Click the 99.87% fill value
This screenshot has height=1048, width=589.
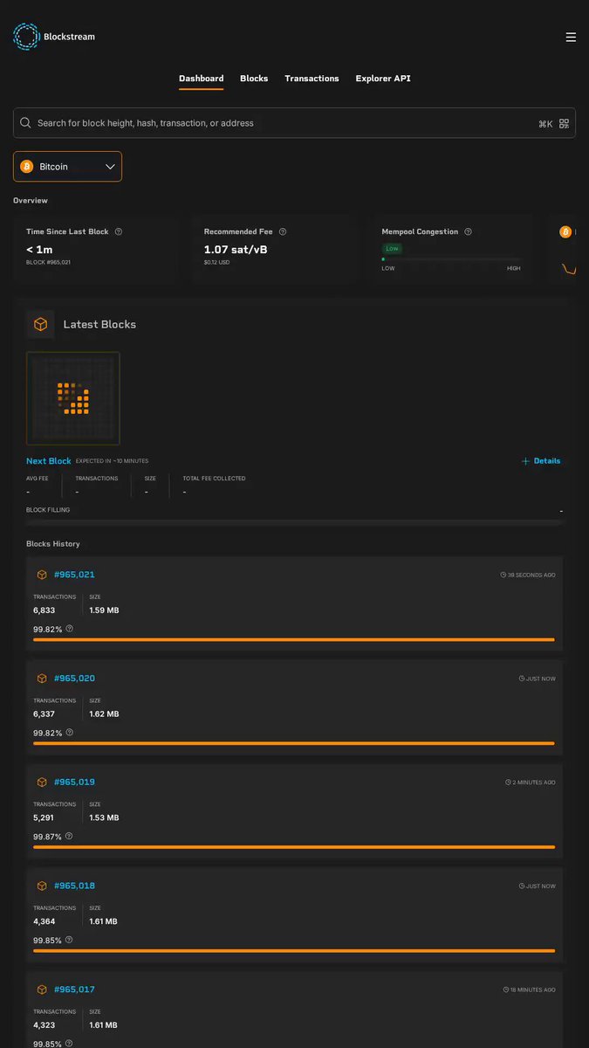click(x=47, y=837)
